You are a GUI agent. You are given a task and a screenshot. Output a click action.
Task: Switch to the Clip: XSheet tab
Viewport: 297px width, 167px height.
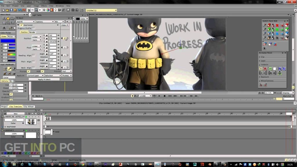click(x=29, y=106)
